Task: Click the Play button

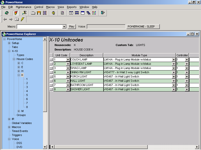Action: tap(72, 26)
